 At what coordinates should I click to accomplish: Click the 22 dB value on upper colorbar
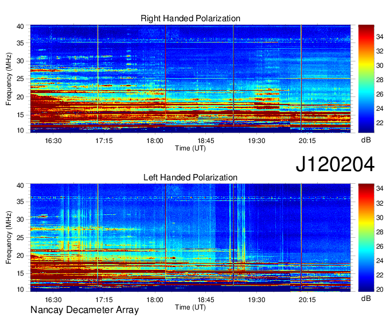pyautogui.click(x=380, y=123)
